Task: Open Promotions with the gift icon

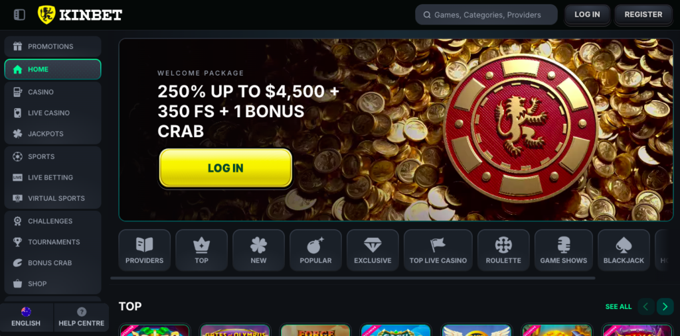Action: click(x=17, y=46)
